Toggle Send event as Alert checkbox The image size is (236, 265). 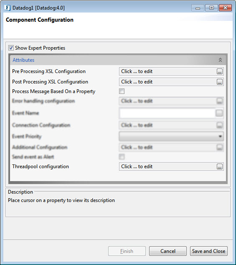(122, 157)
